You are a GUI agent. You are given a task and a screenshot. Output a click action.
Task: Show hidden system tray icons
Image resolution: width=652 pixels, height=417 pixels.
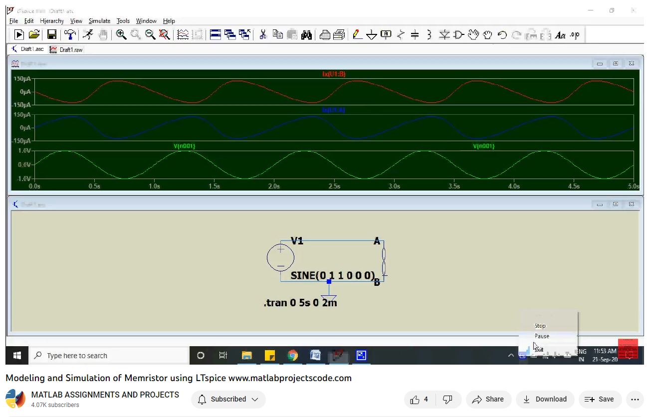pos(510,356)
